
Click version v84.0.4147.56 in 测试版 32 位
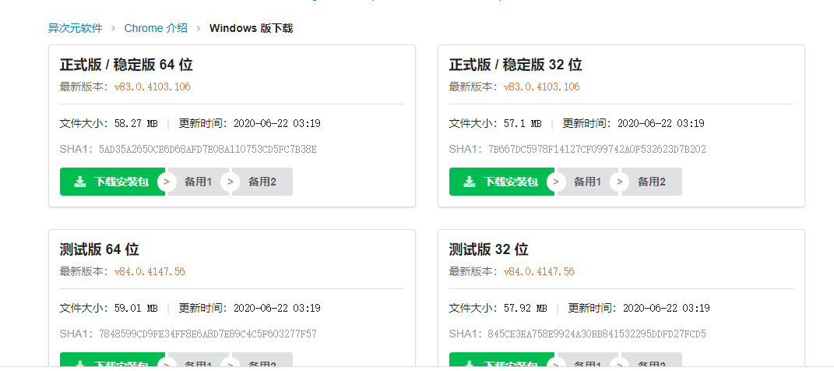click(539, 271)
